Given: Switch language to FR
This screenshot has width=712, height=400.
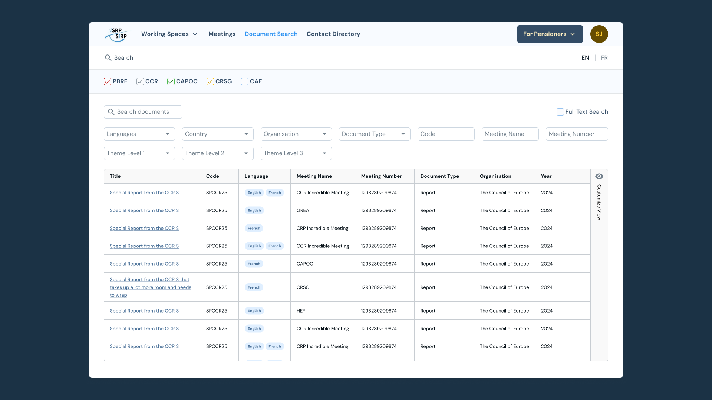Looking at the screenshot, I should [x=604, y=58].
